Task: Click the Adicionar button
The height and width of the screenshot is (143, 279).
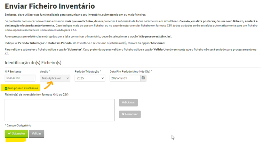Action: [129, 103]
